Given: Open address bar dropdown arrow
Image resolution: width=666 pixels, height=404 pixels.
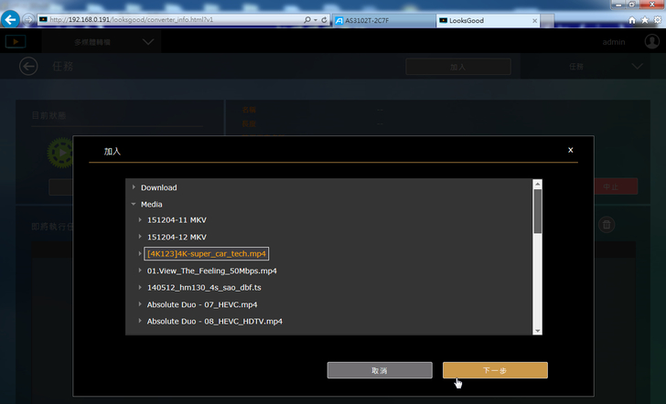Looking at the screenshot, I should click(316, 20).
